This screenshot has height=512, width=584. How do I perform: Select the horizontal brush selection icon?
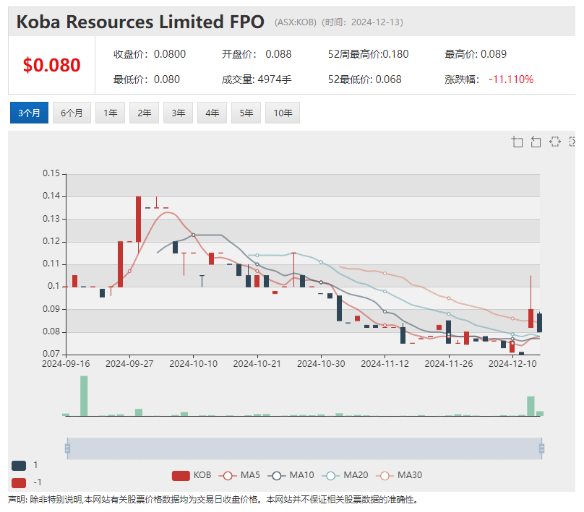pyautogui.click(x=554, y=142)
